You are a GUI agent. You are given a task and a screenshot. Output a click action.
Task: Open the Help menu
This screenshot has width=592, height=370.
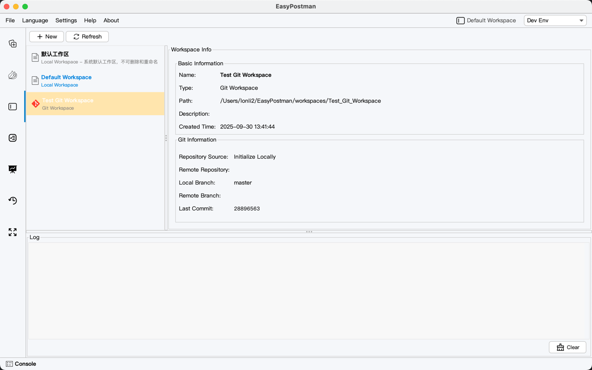pos(90,20)
